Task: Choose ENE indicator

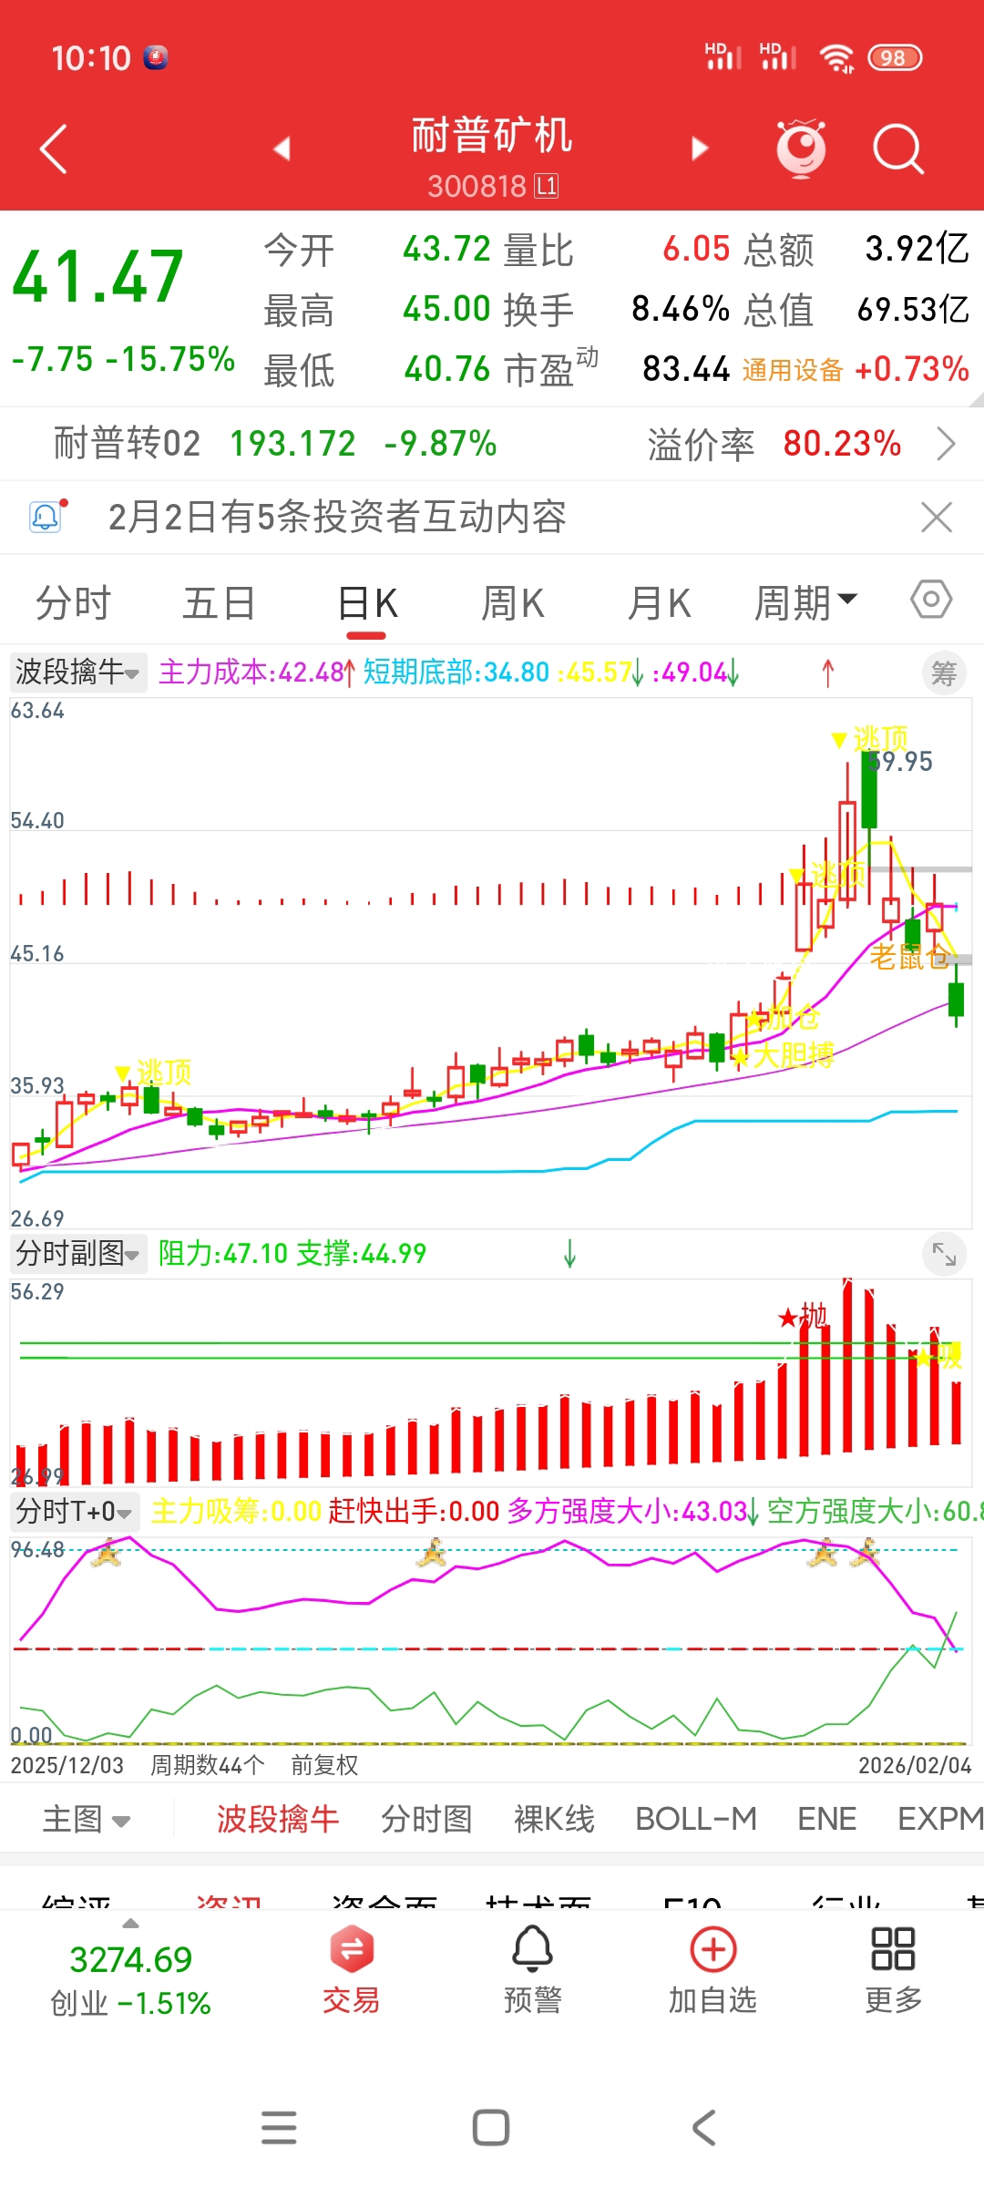Action: [826, 1819]
